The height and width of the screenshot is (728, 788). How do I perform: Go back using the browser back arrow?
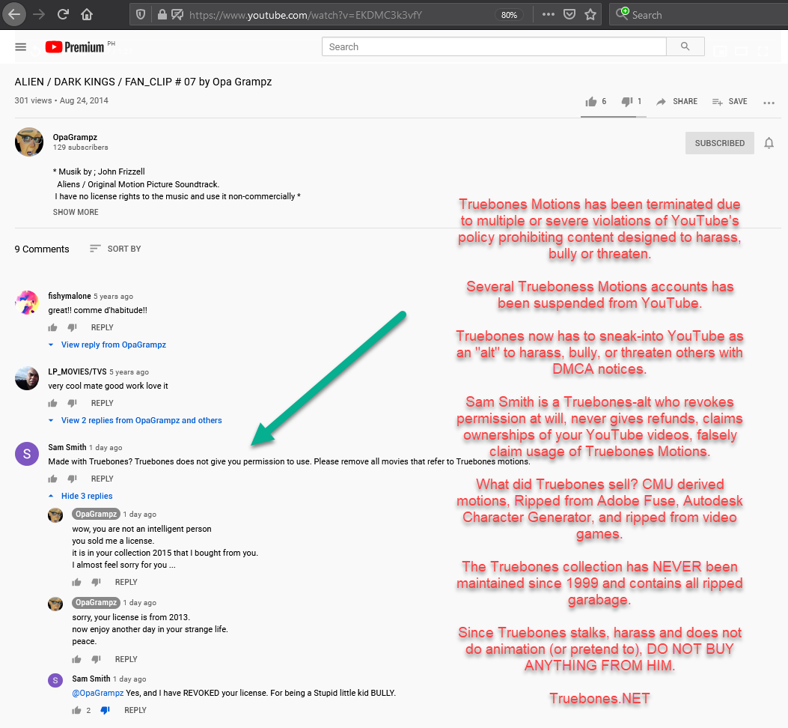coord(14,14)
